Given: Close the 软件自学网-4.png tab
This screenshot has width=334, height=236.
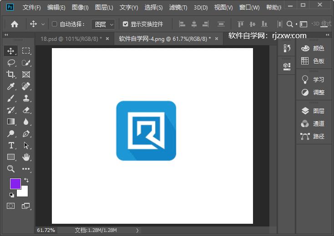Looking at the screenshot, I should [217, 39].
